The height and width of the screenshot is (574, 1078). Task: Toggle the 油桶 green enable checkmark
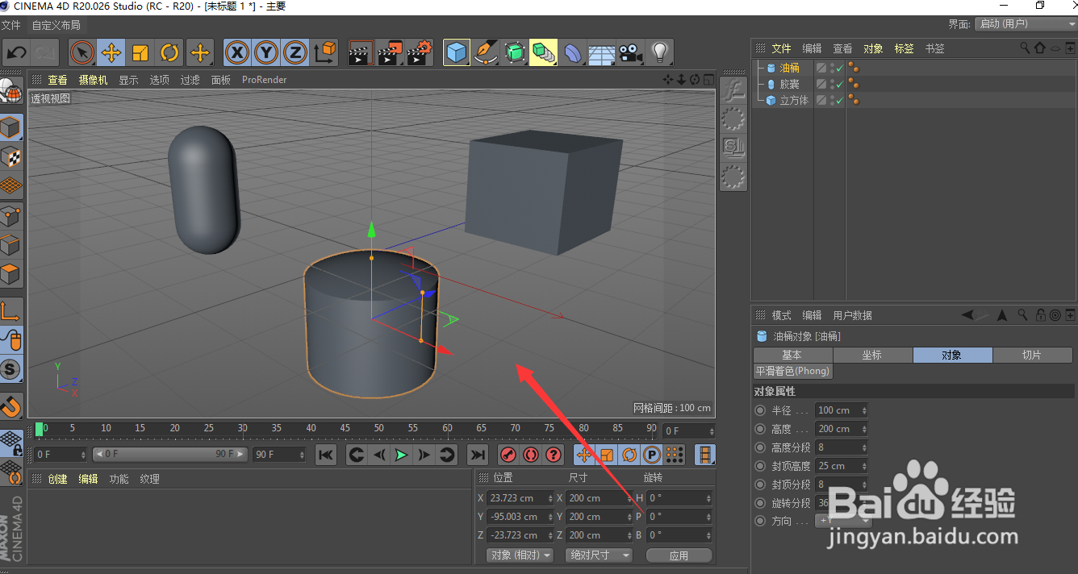(x=840, y=69)
